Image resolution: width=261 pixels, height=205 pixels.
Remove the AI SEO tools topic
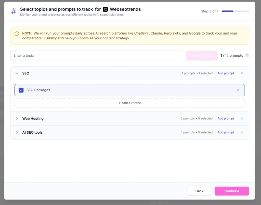pyautogui.click(x=242, y=132)
